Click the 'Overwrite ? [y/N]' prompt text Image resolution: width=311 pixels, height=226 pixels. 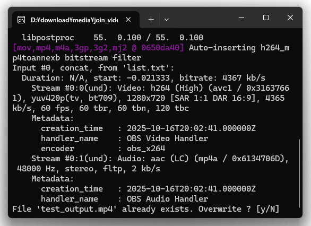pos(239,209)
